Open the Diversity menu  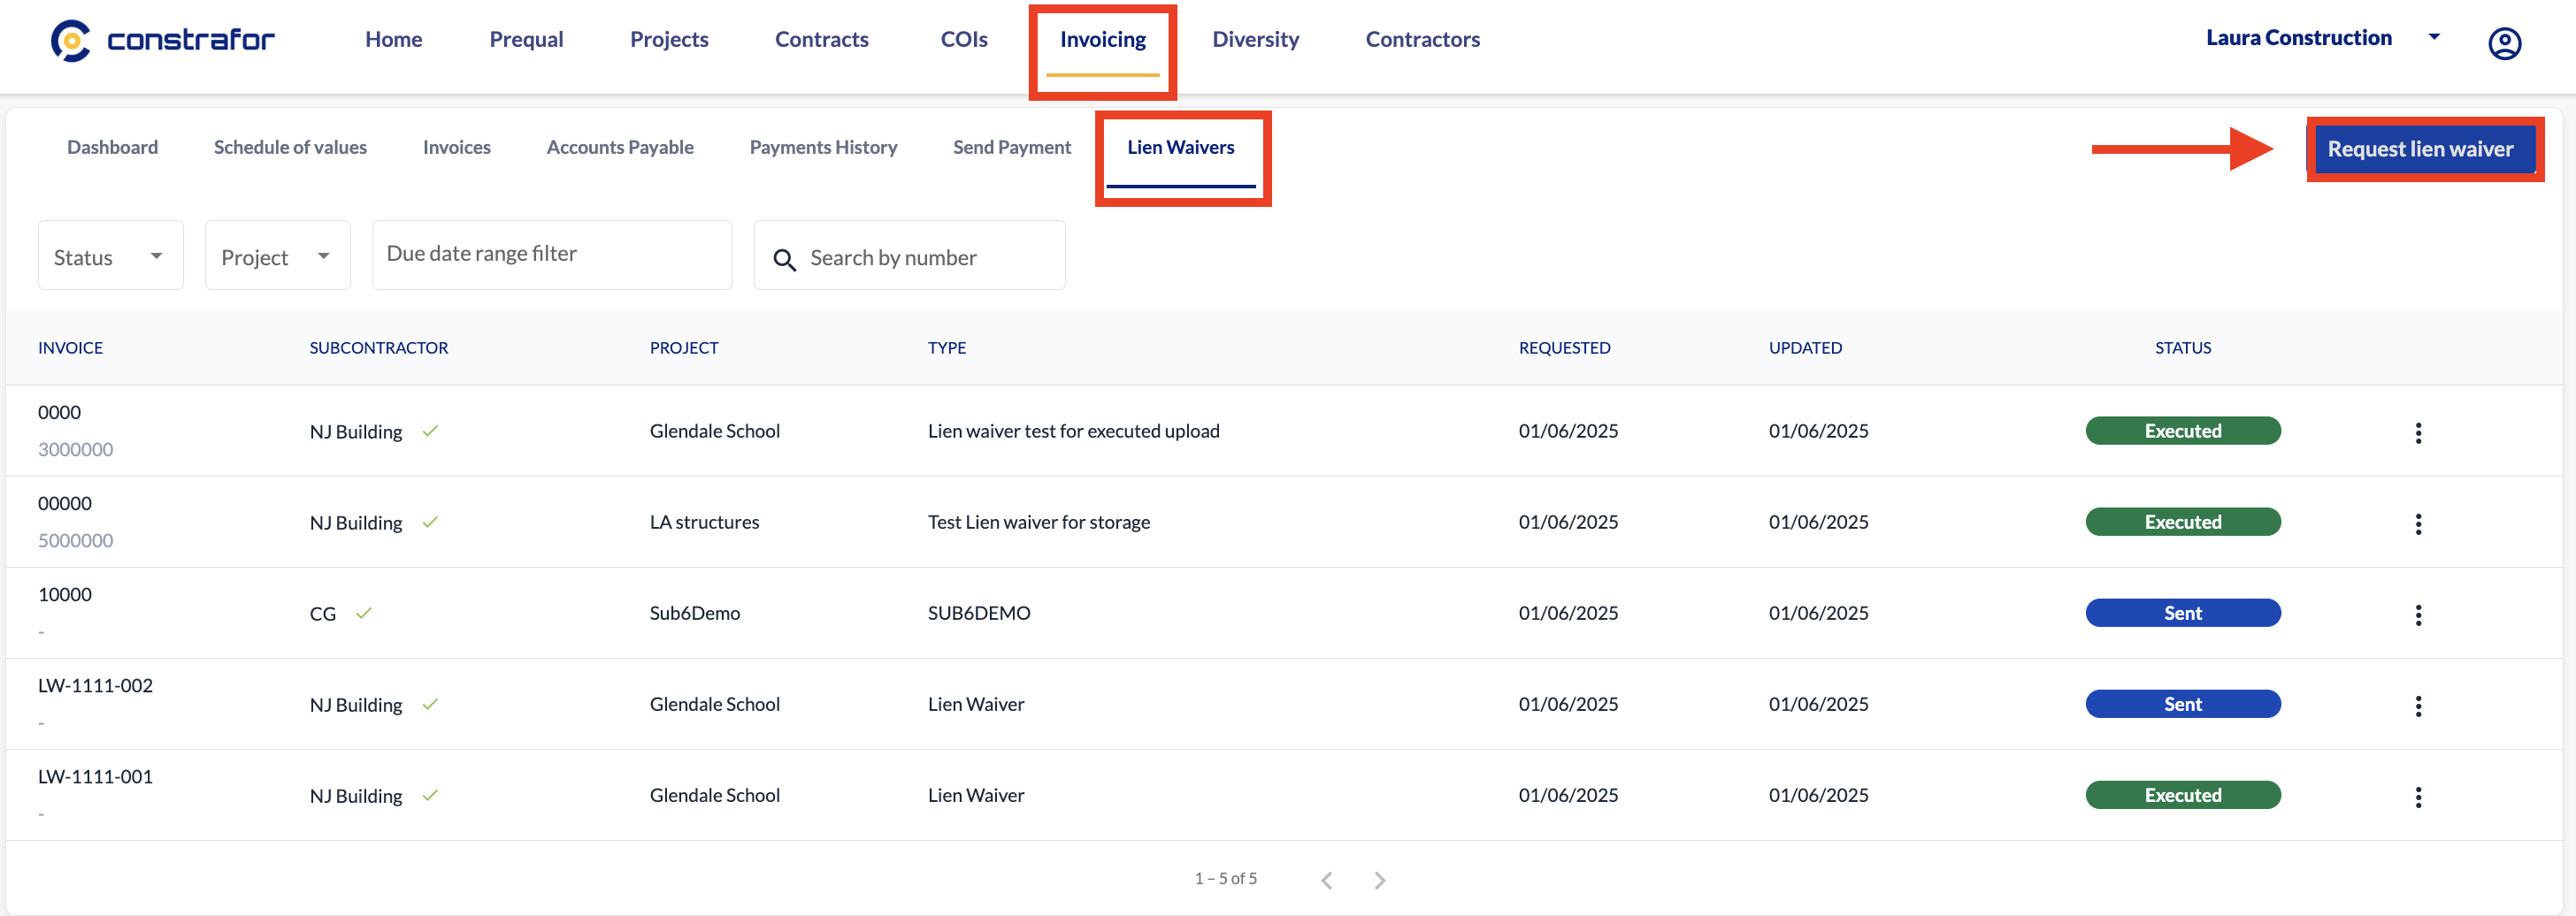tap(1255, 39)
